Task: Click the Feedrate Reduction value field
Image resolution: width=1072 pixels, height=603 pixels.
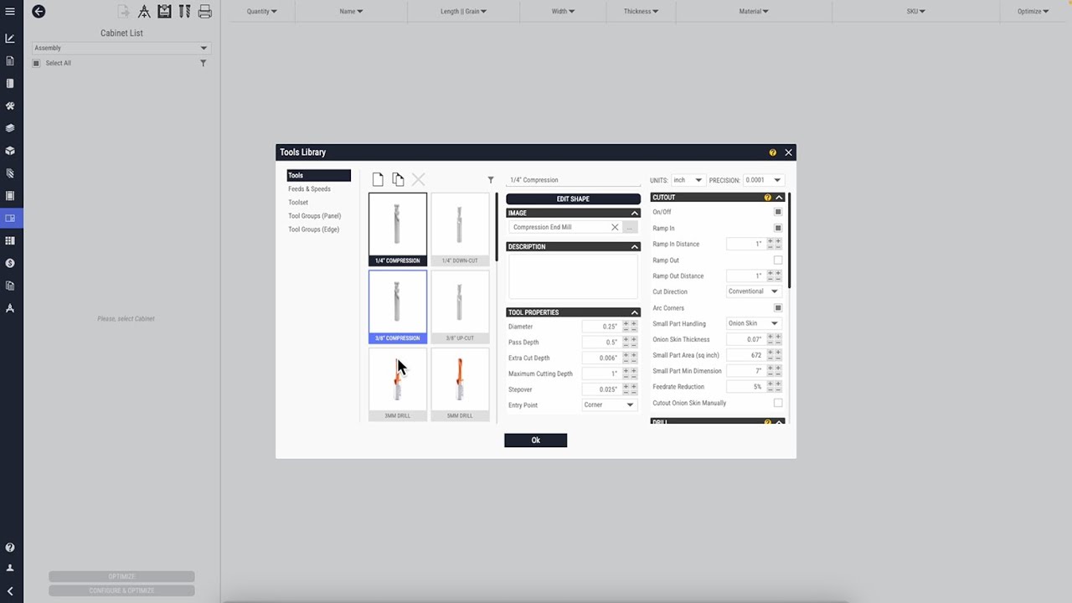Action: (745, 387)
